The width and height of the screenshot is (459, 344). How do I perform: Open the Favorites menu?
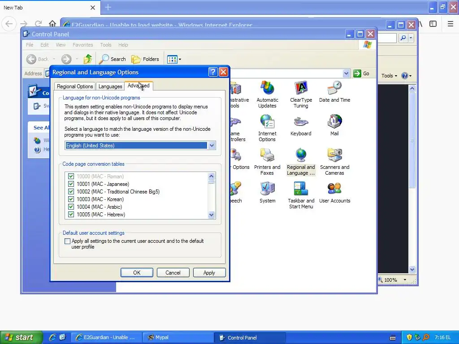[x=83, y=45]
